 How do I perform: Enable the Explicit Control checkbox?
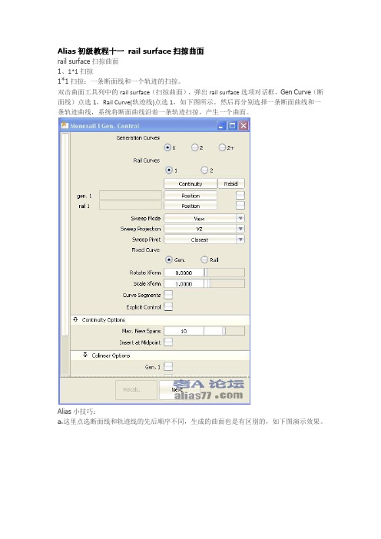[x=168, y=306]
